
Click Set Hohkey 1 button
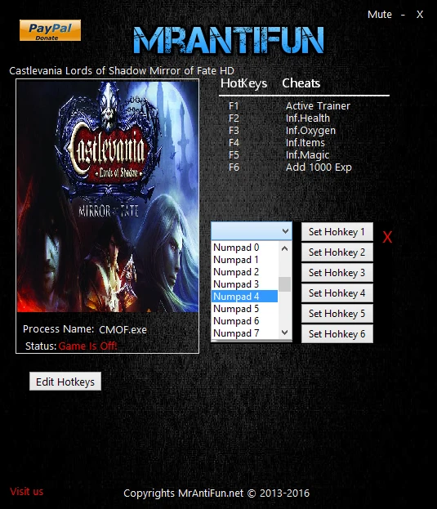337,232
